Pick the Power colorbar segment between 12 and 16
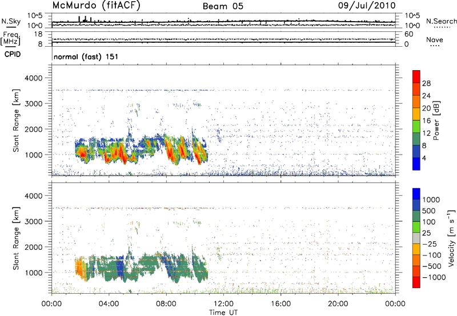457x316 pixels. tap(416, 127)
